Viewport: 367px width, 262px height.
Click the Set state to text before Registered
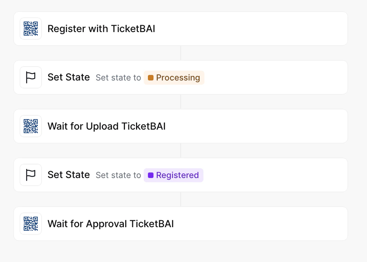coord(118,175)
